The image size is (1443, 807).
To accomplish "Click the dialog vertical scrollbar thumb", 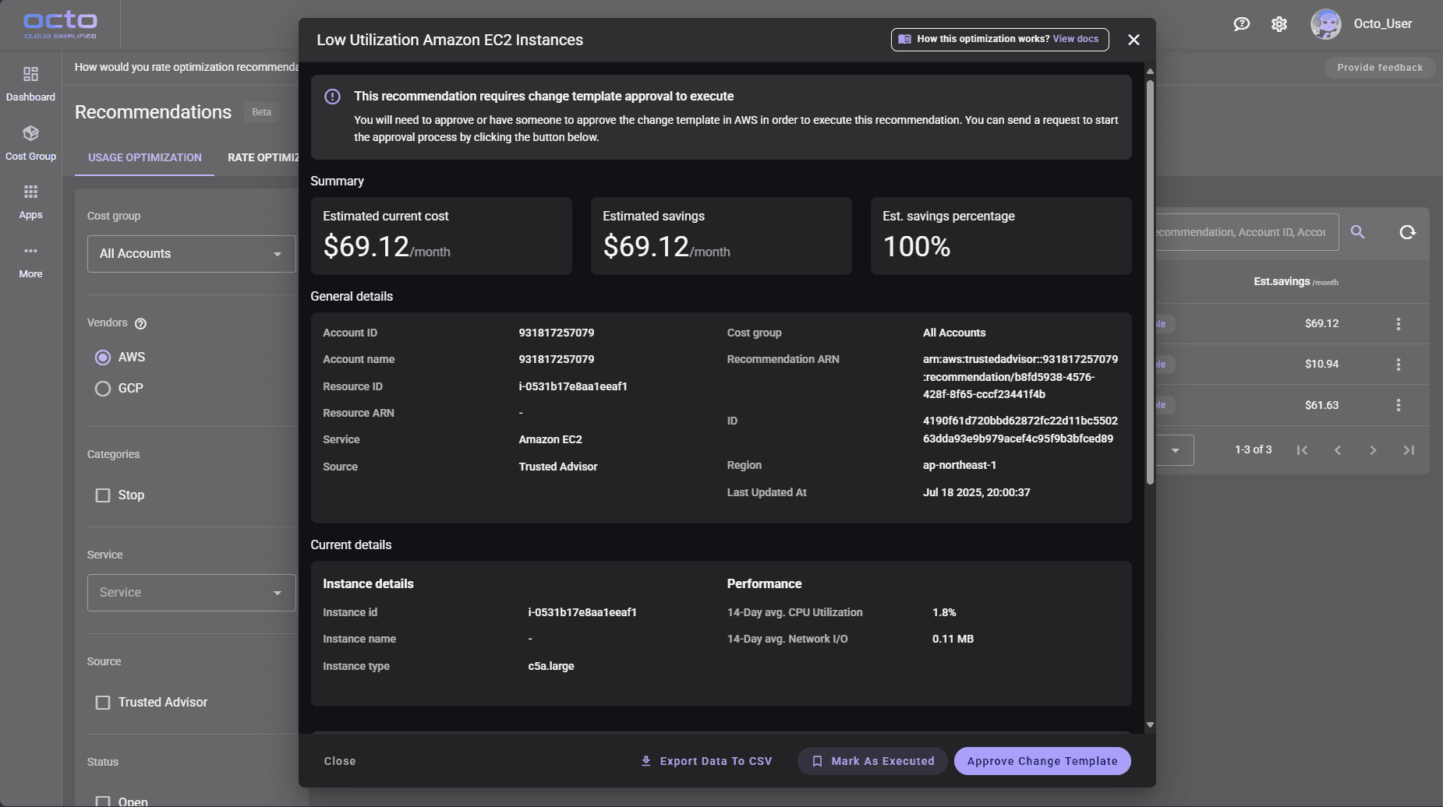I will pos(1150,280).
